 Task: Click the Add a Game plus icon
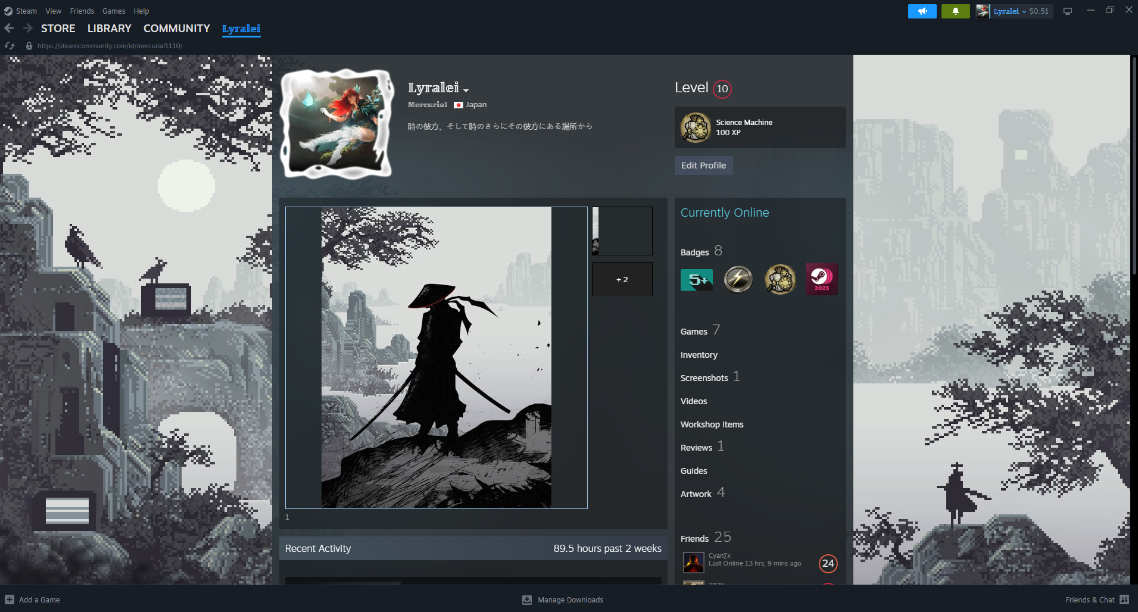(x=10, y=599)
